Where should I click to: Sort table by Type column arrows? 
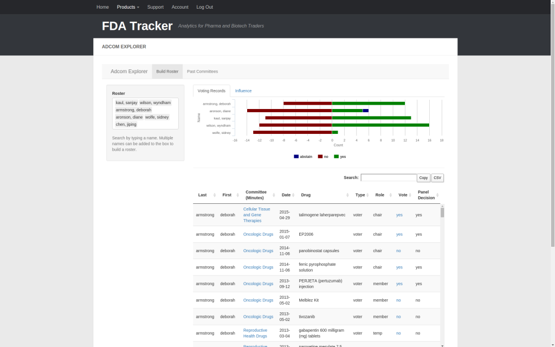[x=367, y=195]
